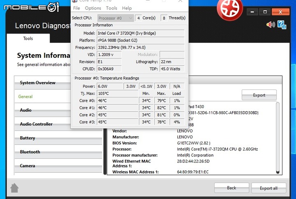Open the Camera sidebar category
Image resolution: width=296 pixels, height=199 pixels.
coord(58,166)
